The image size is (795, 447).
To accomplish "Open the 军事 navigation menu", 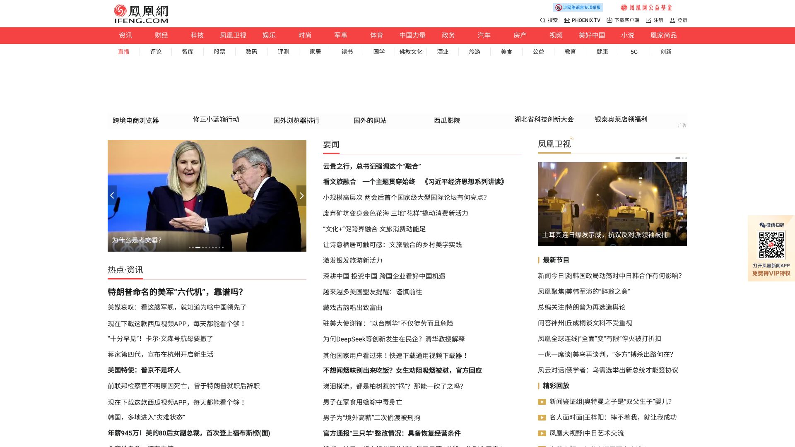I will pos(340,36).
